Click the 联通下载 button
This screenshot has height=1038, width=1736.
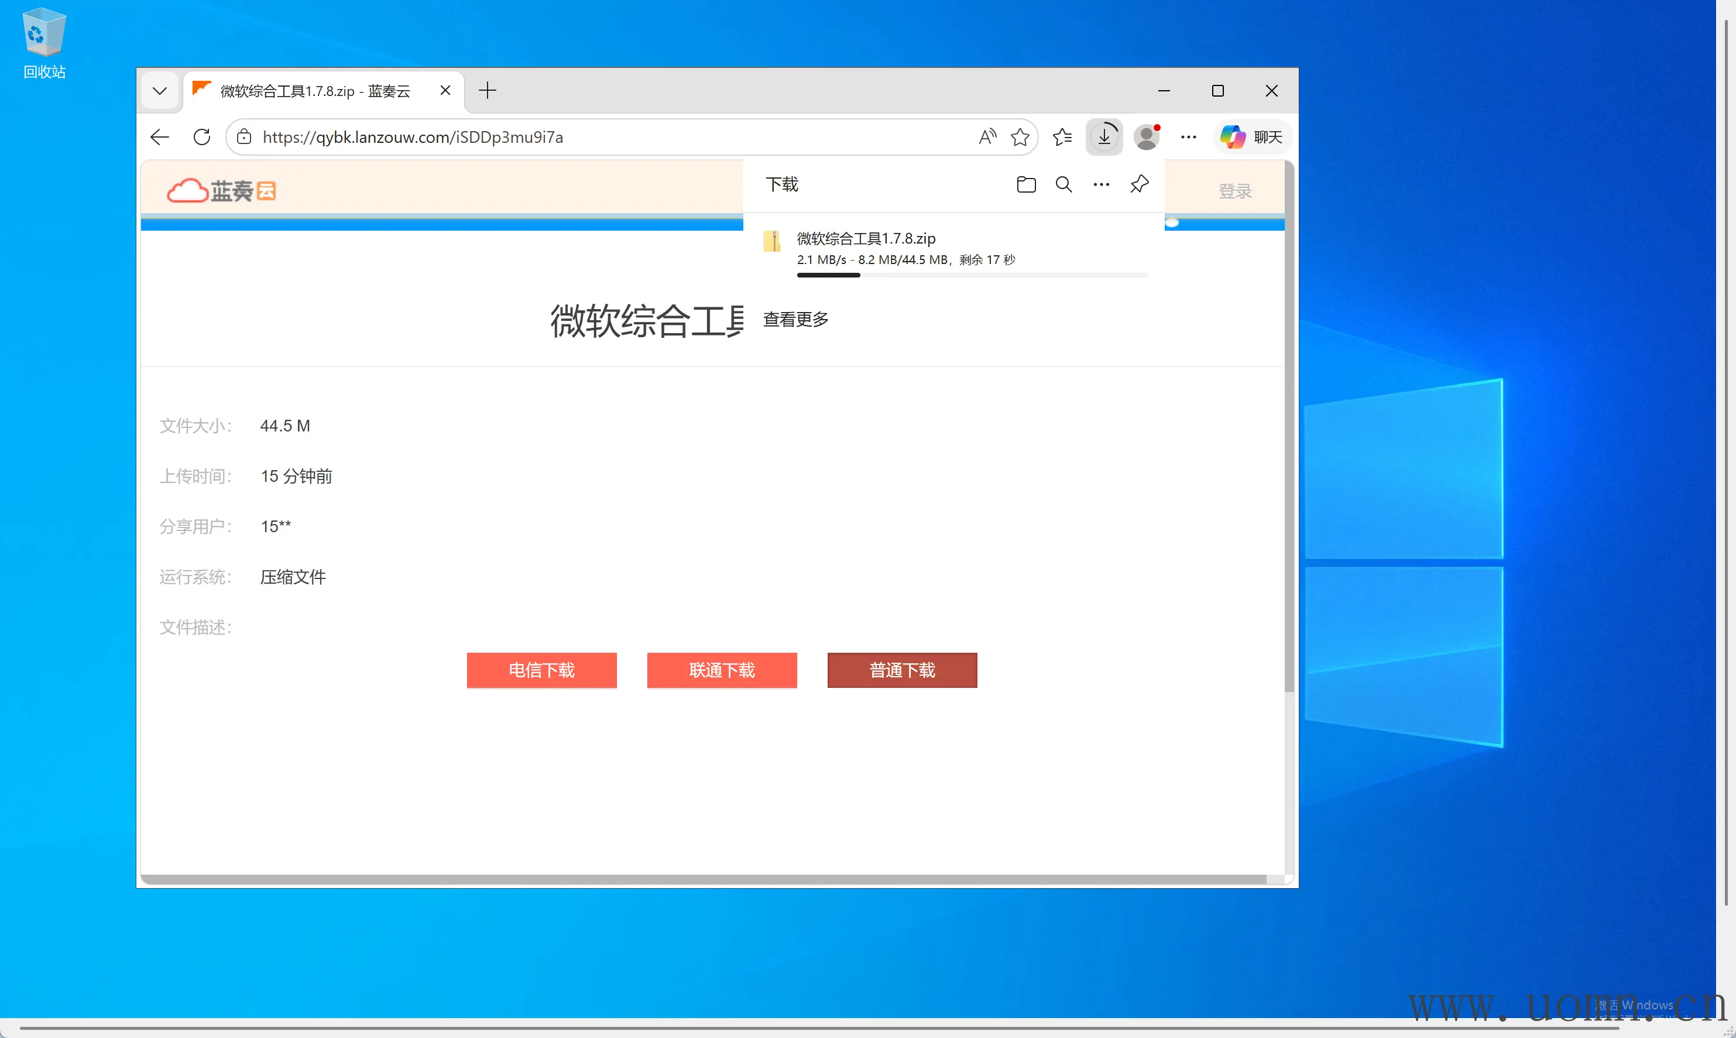pyautogui.click(x=722, y=670)
